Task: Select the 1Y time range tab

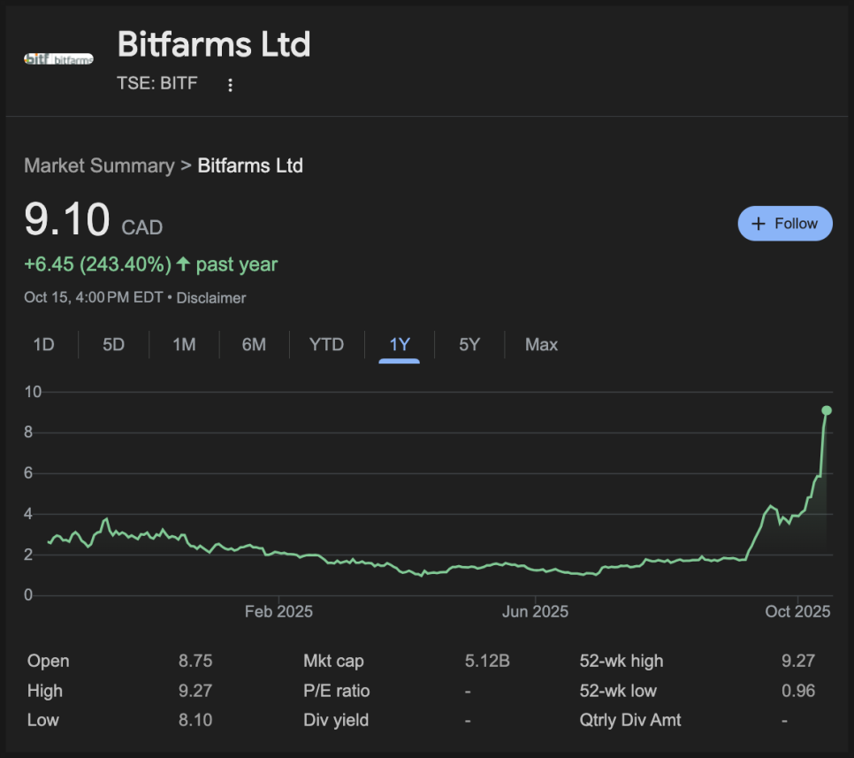Action: coord(400,345)
